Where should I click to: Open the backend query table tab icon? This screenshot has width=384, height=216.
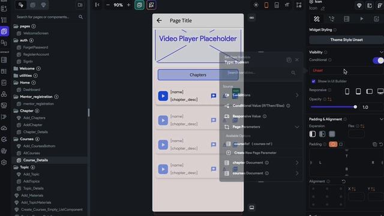click(347, 19)
